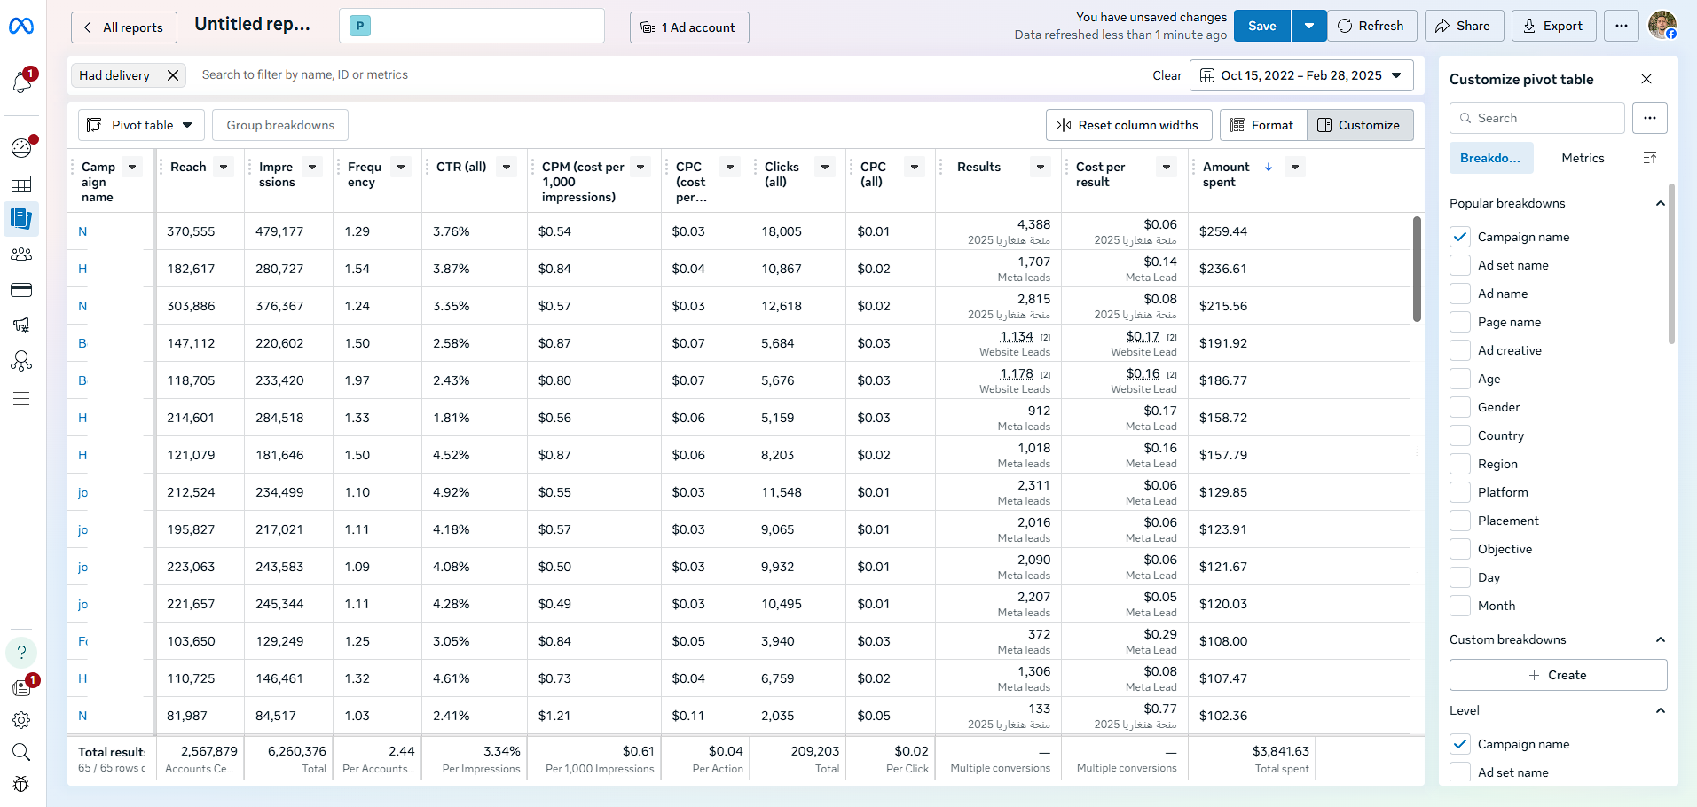The image size is (1697, 807).
Task: Uncheck the Campaign name popular breakdown
Action: tap(1460, 237)
